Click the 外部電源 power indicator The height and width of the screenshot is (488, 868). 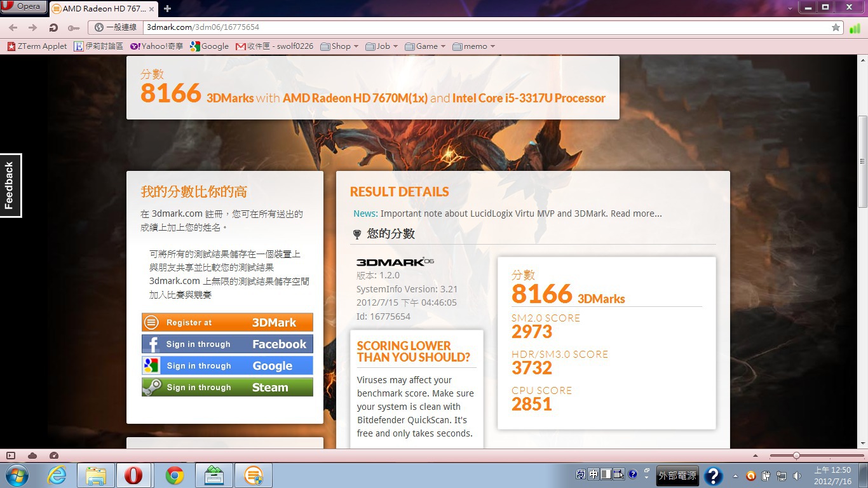pyautogui.click(x=677, y=475)
